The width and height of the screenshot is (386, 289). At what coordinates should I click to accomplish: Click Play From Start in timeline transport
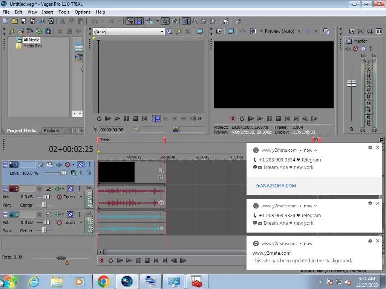(x=119, y=260)
